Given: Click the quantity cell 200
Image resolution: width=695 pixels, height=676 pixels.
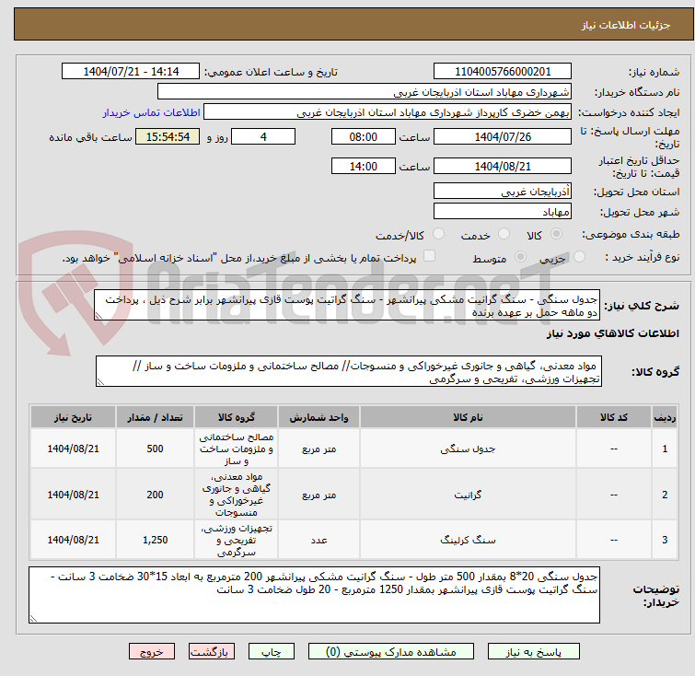Looking at the screenshot, I should pyautogui.click(x=156, y=495).
